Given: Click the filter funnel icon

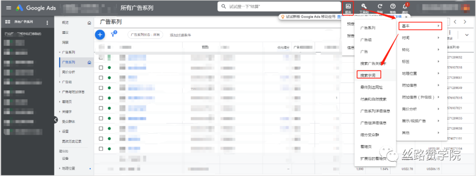Looking at the screenshot, I should tap(113, 34).
